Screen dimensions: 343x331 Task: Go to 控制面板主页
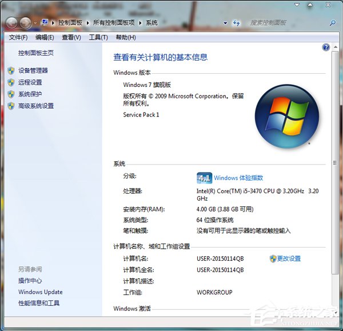click(36, 53)
